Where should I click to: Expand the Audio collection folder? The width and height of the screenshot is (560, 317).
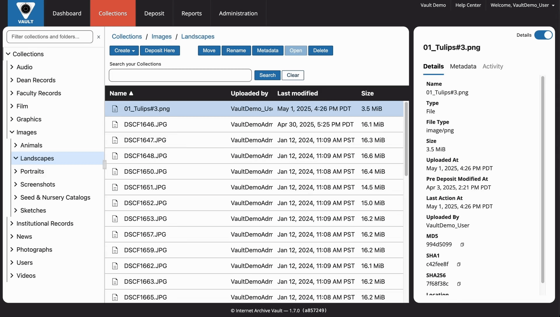click(12, 67)
